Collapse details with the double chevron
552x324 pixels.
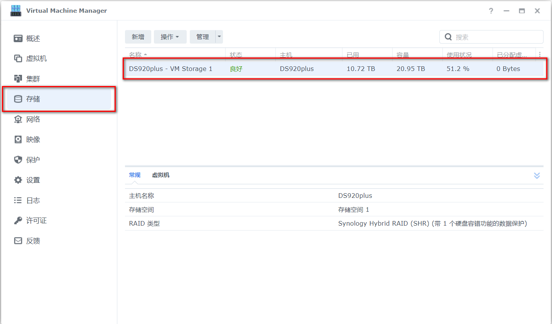click(x=537, y=175)
